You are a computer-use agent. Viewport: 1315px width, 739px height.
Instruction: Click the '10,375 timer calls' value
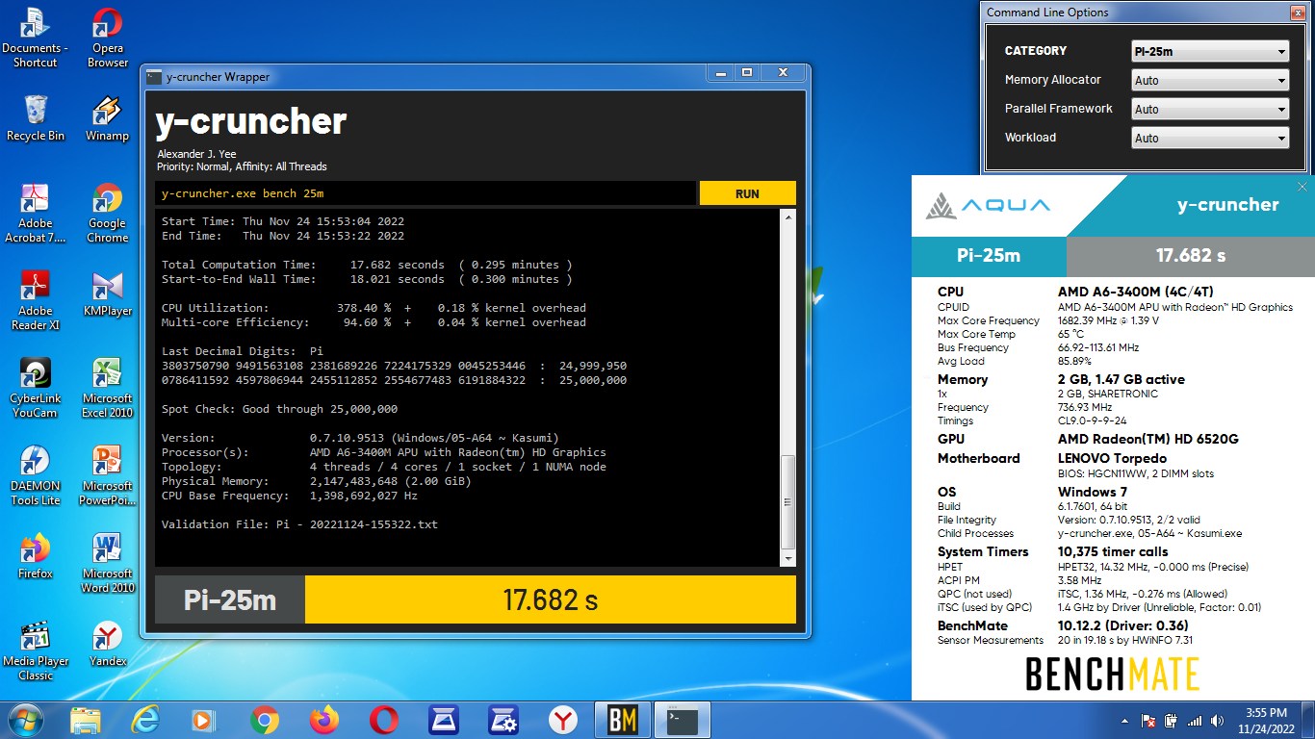pyautogui.click(x=1113, y=551)
